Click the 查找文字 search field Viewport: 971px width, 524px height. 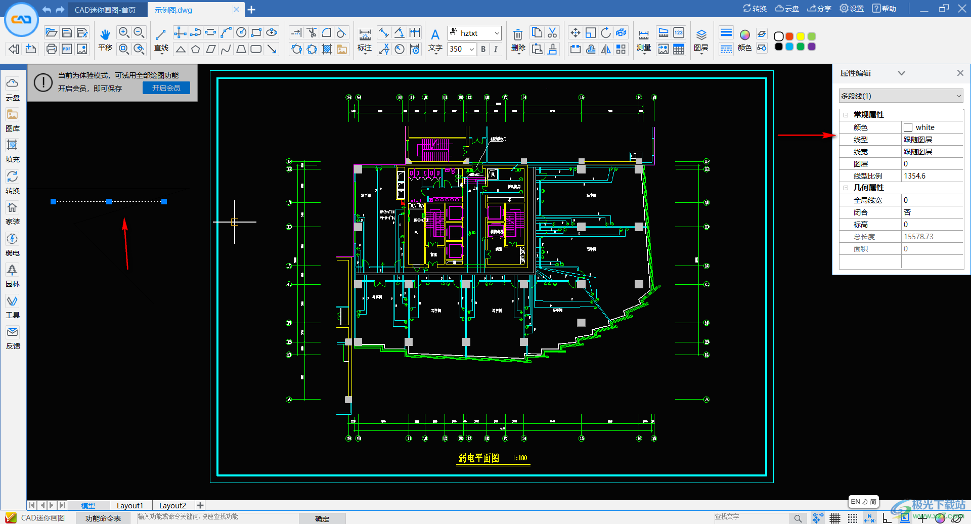pyautogui.click(x=751, y=517)
